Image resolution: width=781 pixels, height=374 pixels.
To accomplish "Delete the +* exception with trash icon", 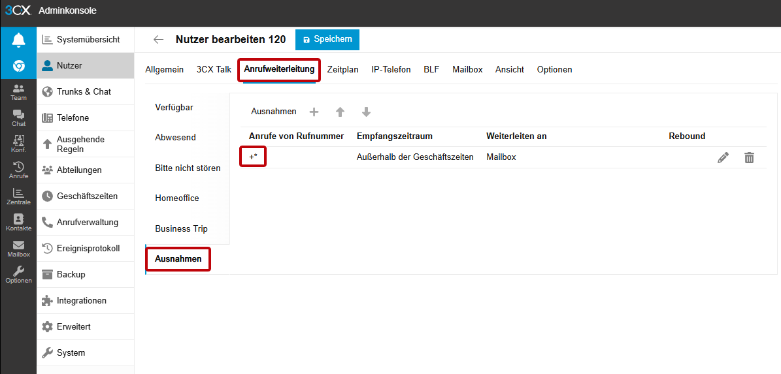I will click(x=749, y=157).
